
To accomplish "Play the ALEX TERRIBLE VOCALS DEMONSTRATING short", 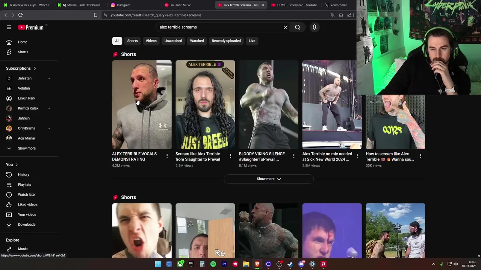I will pos(142,105).
